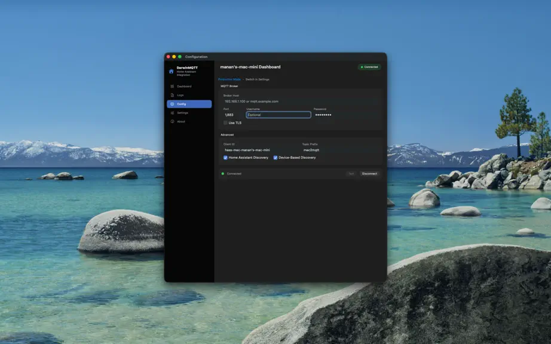This screenshot has height=344, width=551.
Task: Click the Broker Host input field
Action: pyautogui.click(x=301, y=102)
